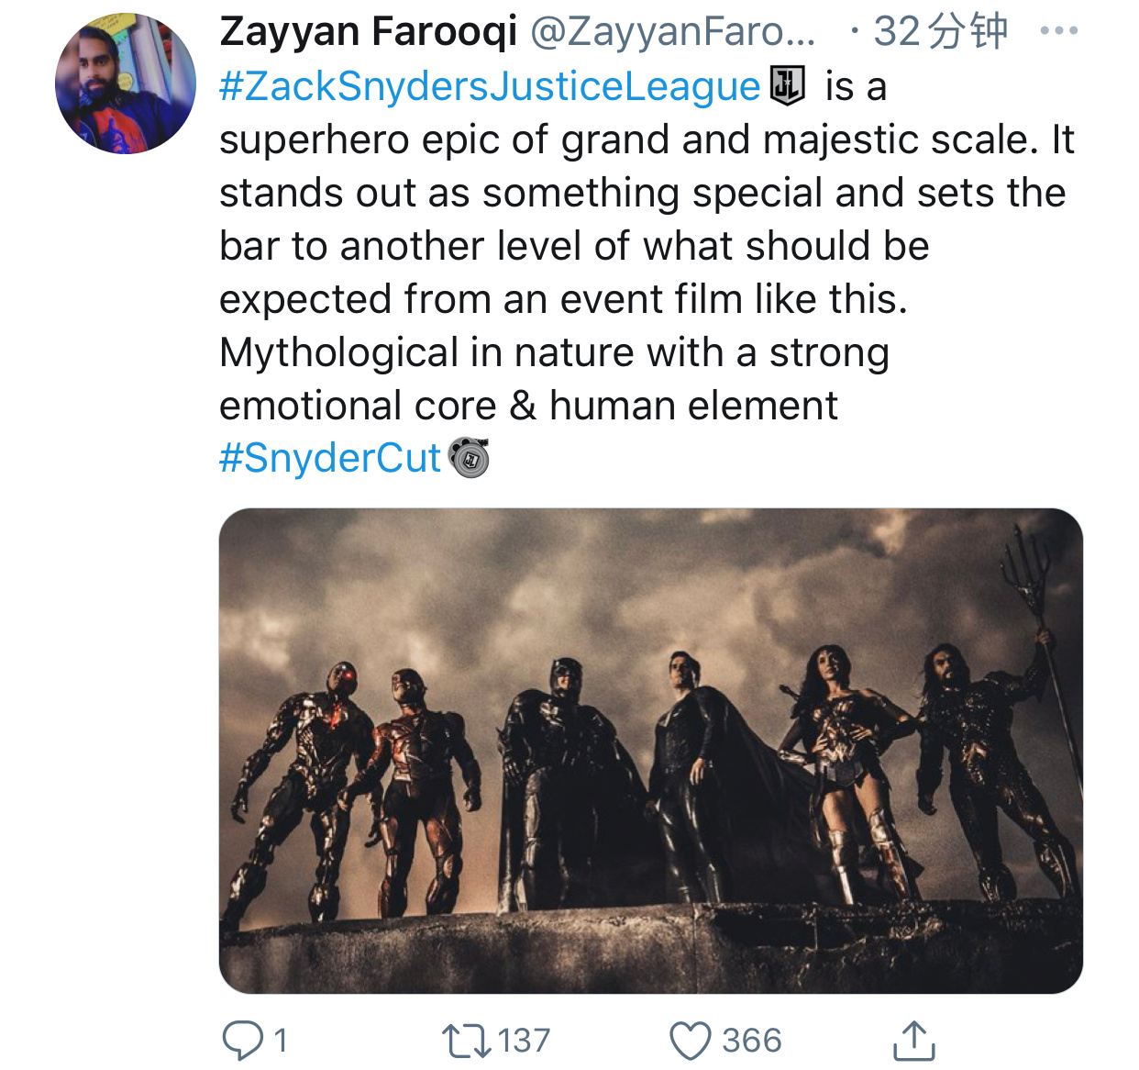Image resolution: width=1139 pixels, height=1070 pixels.
Task: Open the 32分钟 timestamp link
Action: tap(940, 31)
